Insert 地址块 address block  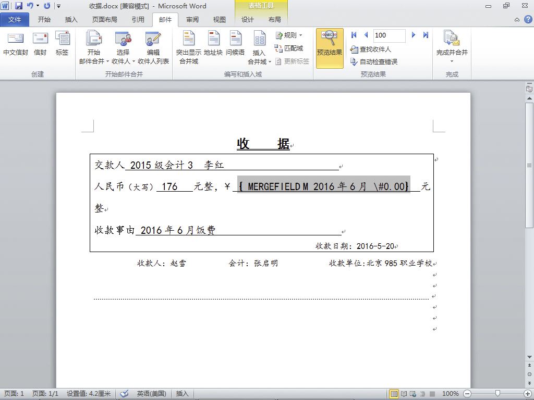click(213, 44)
